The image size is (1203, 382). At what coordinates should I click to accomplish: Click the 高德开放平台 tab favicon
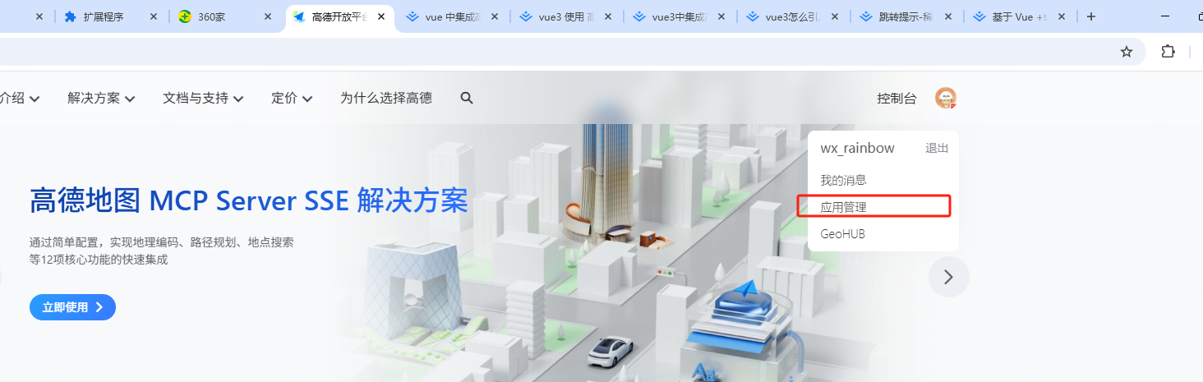pyautogui.click(x=299, y=16)
